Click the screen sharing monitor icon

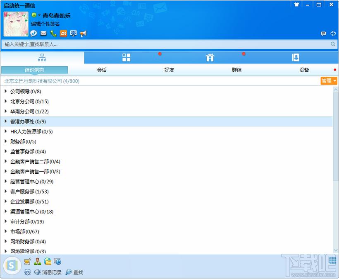[74, 33]
